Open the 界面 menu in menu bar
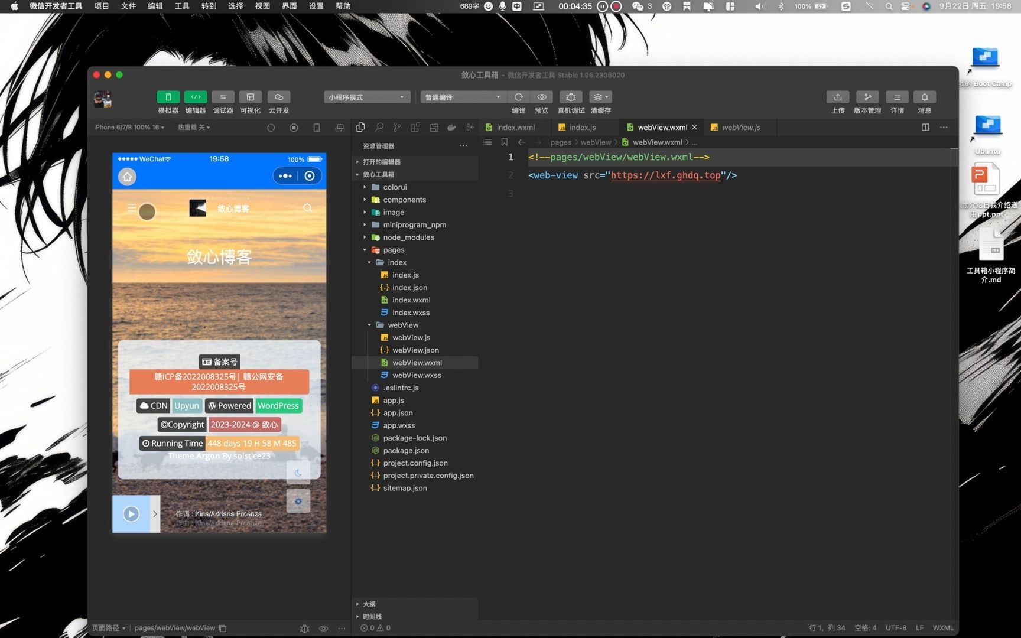This screenshot has height=638, width=1021. [290, 6]
